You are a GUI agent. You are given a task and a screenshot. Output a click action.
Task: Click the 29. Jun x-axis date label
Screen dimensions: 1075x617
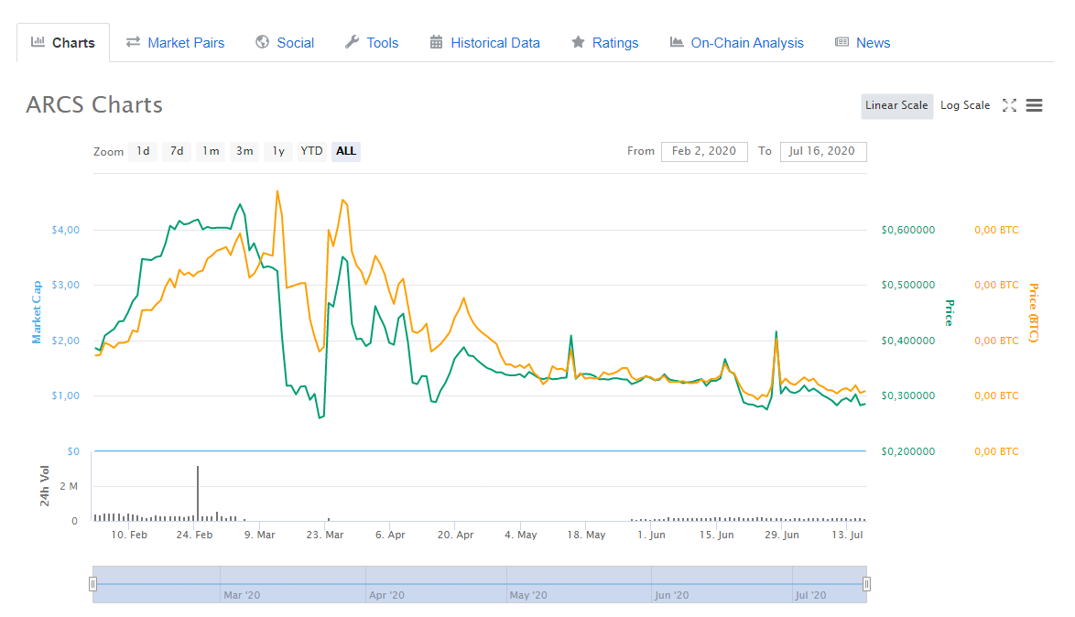coord(782,535)
